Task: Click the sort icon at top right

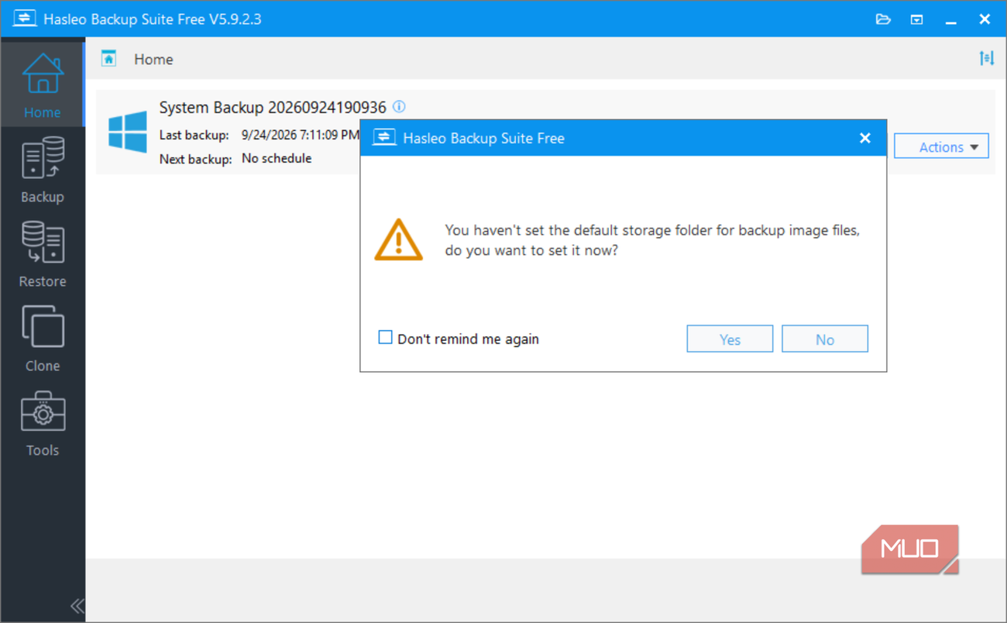Action: pyautogui.click(x=986, y=58)
